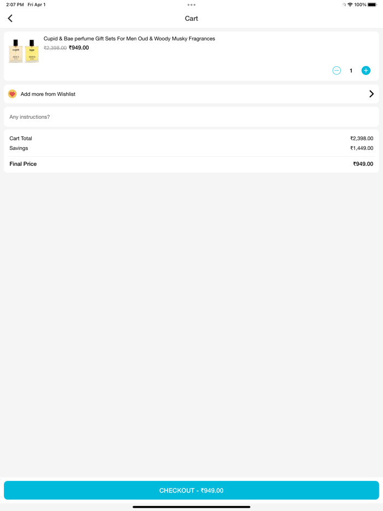Tap the Final Price row label
The height and width of the screenshot is (511, 383).
click(x=23, y=164)
